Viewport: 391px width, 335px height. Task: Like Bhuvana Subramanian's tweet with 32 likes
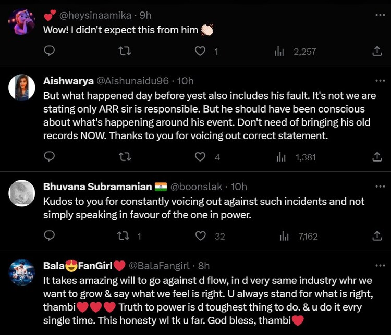click(x=200, y=236)
